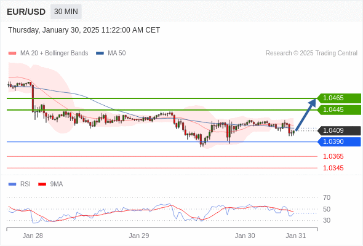Click the 30 MIN timeframe badge
Viewport: 363px width, 246px height.
[66, 12]
